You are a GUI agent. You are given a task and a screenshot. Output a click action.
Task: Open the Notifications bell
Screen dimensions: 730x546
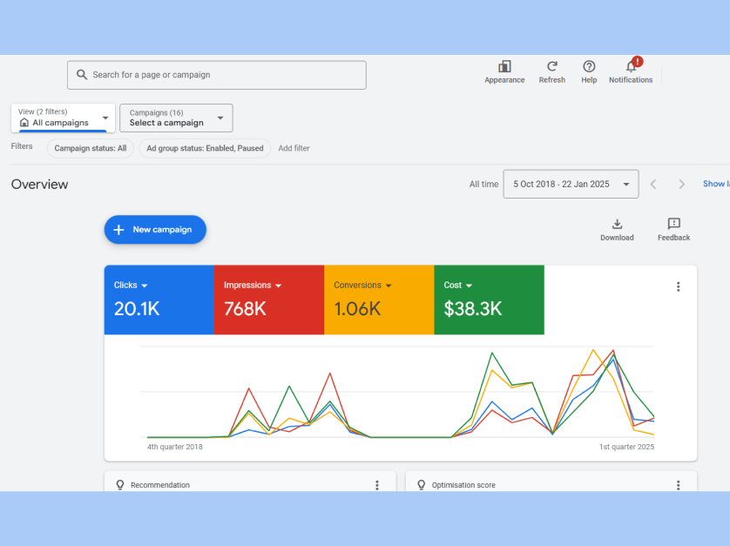(x=631, y=67)
